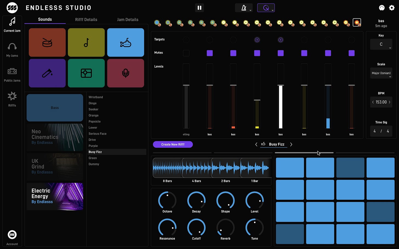399x249 pixels.
Task: Toggle mute on the white-meter channel
Action: pyautogui.click(x=281, y=53)
